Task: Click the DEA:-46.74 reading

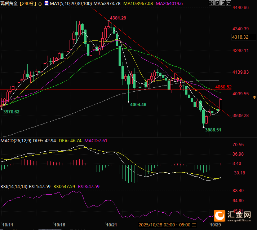Action: [x=70, y=141]
